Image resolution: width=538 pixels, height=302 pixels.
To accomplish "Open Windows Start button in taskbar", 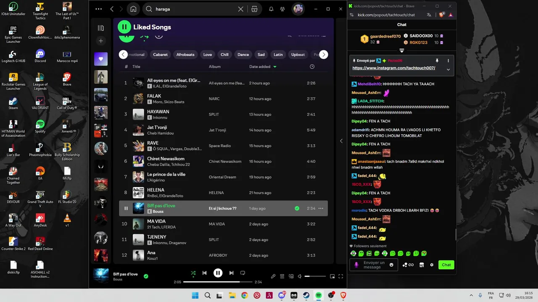I will click(x=195, y=295).
